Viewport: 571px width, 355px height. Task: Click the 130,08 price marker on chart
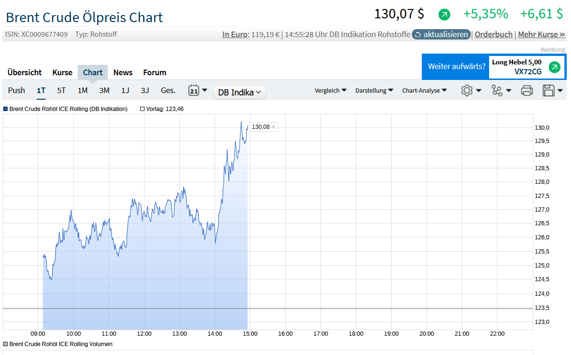[x=263, y=127]
